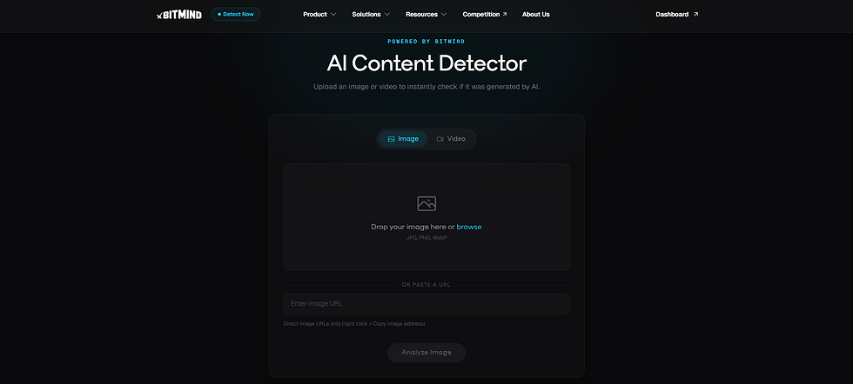Expand the Resources chevron arrow
The height and width of the screenshot is (384, 853).
point(444,15)
